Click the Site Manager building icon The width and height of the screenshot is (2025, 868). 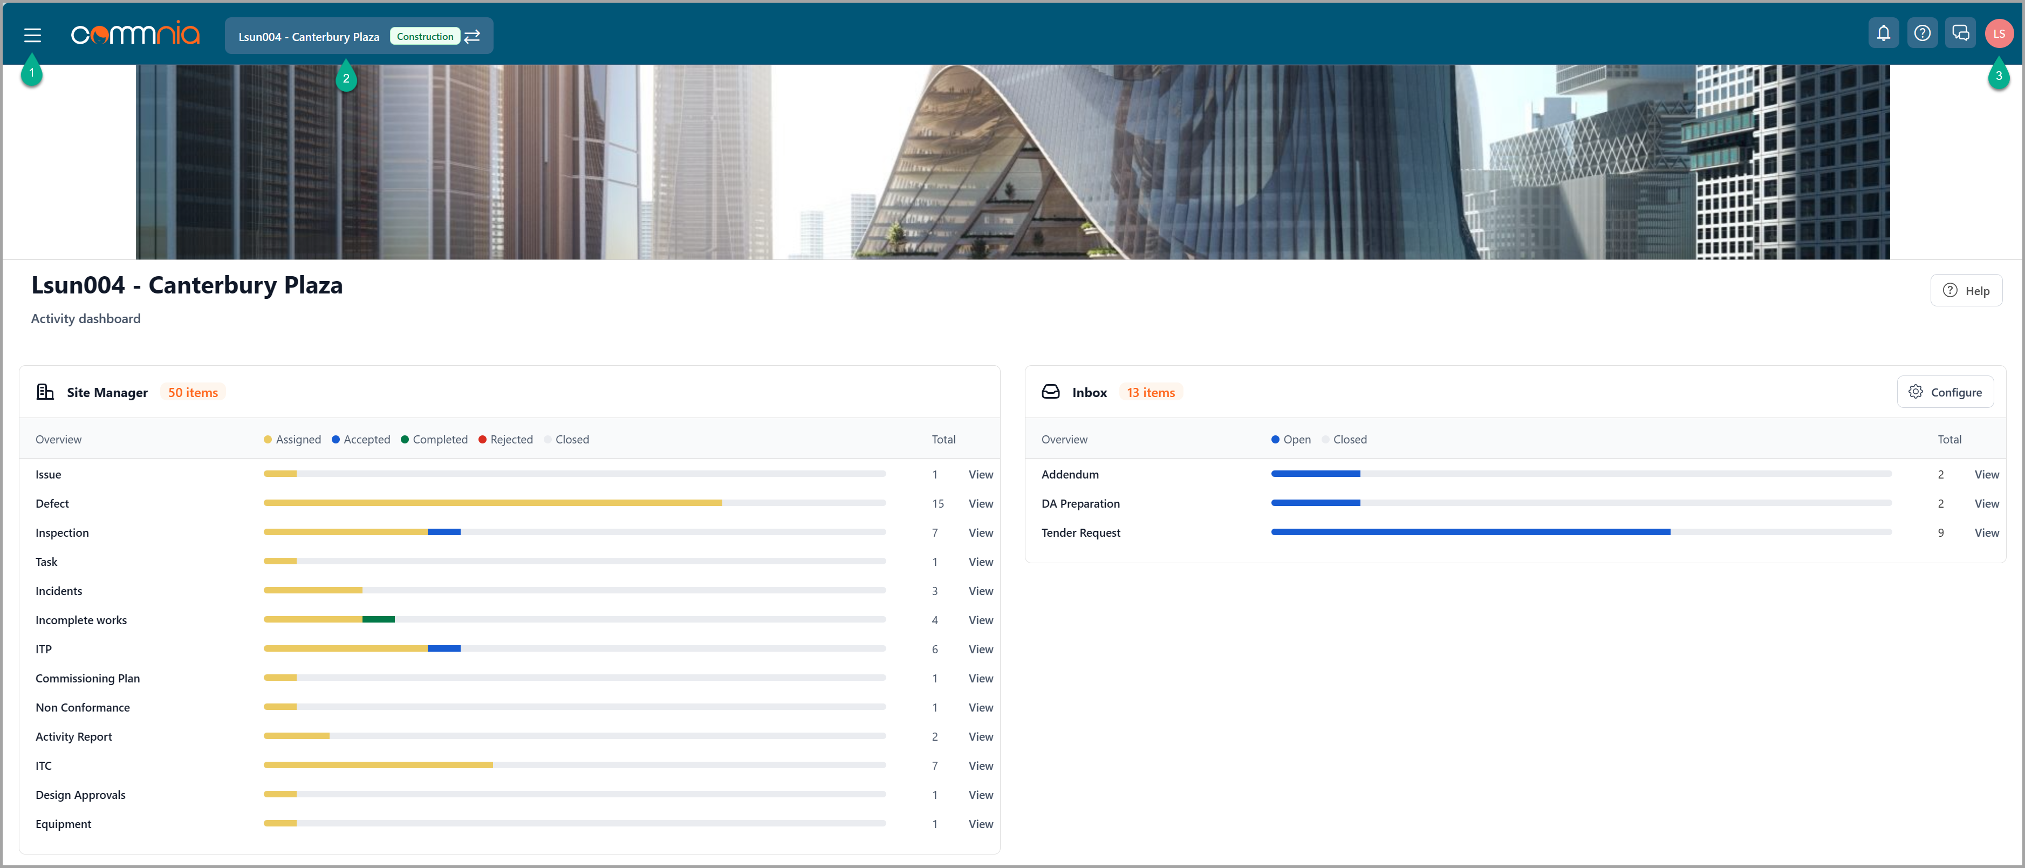click(x=46, y=392)
